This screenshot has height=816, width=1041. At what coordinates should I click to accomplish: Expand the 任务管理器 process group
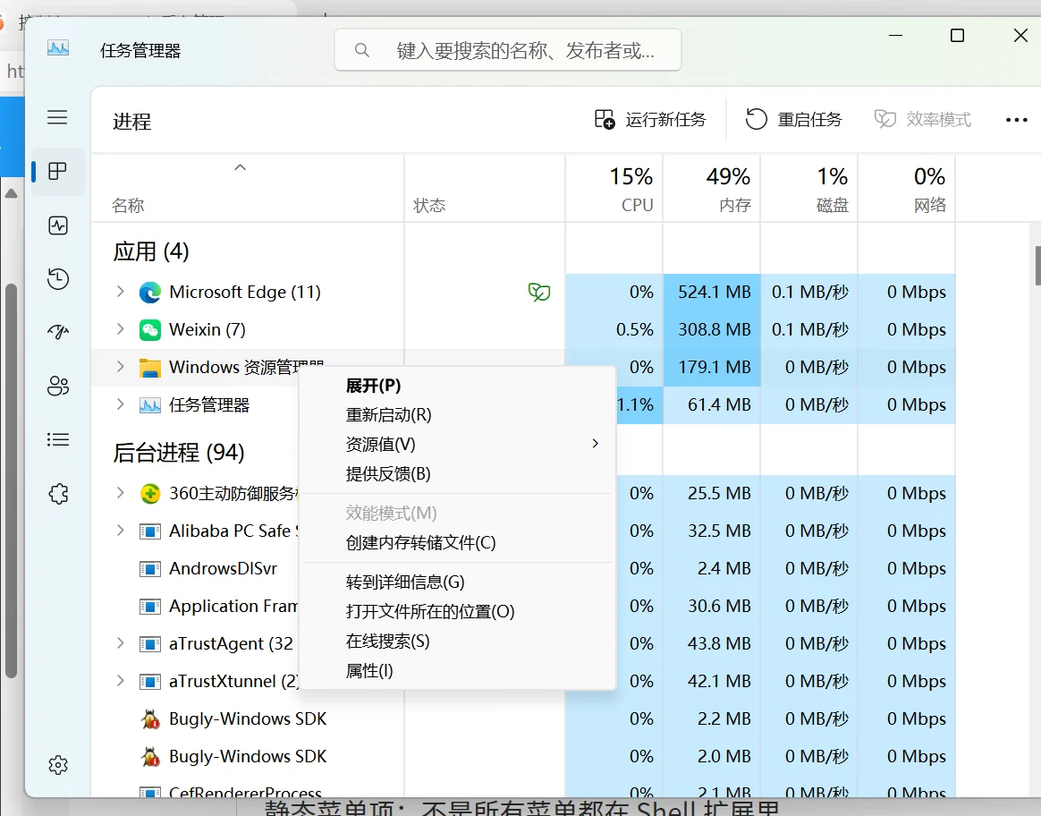[120, 404]
